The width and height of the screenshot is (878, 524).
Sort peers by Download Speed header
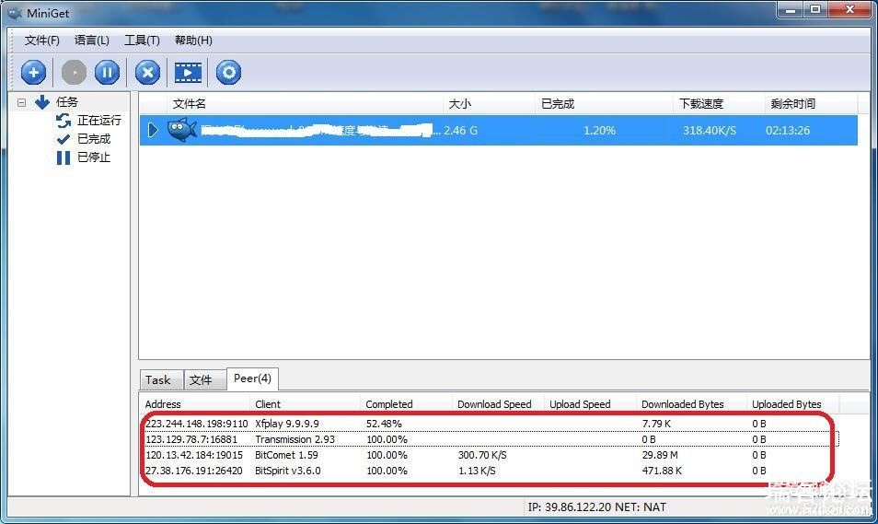[498, 404]
